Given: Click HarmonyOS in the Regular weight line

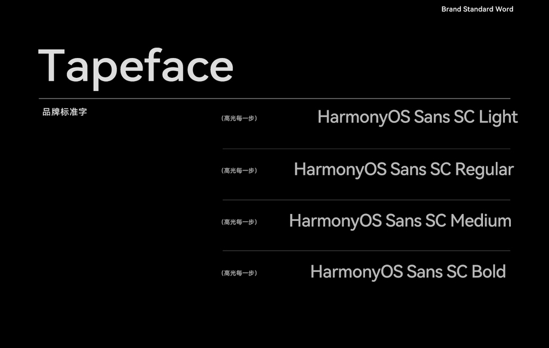Looking at the screenshot, I should click(x=340, y=169).
